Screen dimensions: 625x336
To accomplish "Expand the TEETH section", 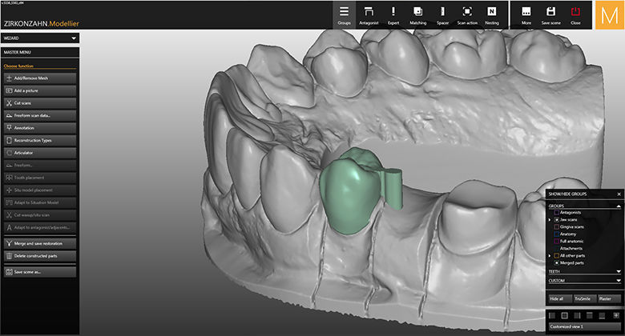I will pyautogui.click(x=619, y=271).
